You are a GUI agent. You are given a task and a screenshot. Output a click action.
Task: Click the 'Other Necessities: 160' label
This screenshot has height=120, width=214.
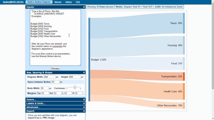(x=170, y=105)
